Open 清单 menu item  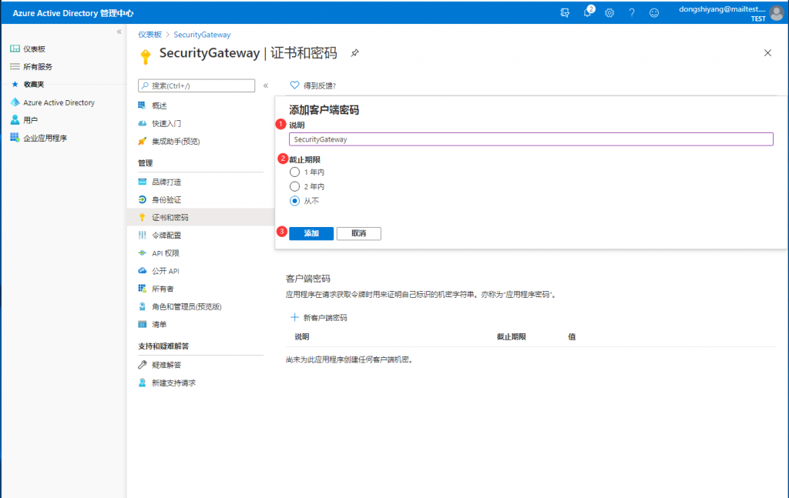(159, 324)
